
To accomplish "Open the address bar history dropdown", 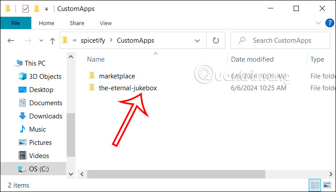I will coord(197,41).
